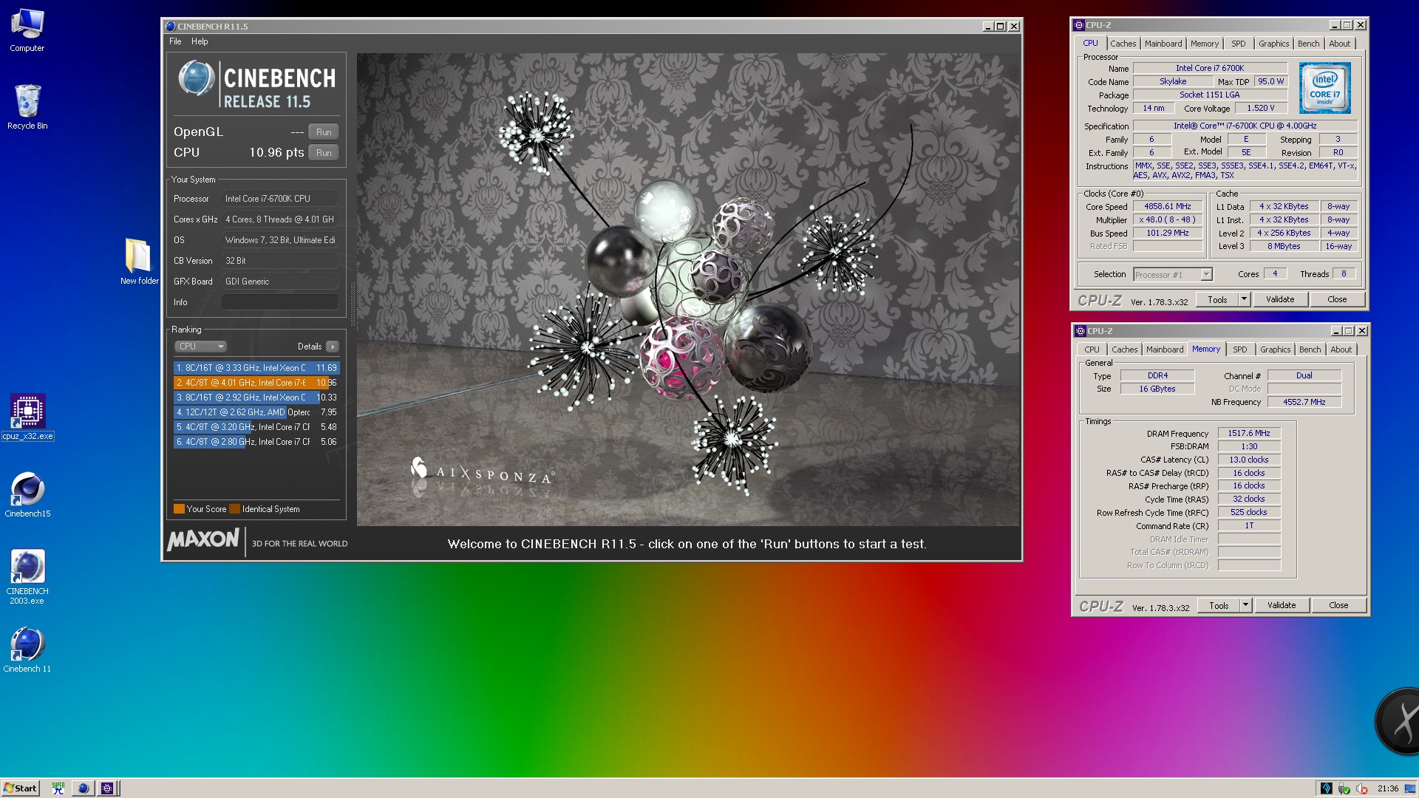Click the DRAM Frequency 1517.6 MHz value
1419x798 pixels.
pyautogui.click(x=1249, y=434)
